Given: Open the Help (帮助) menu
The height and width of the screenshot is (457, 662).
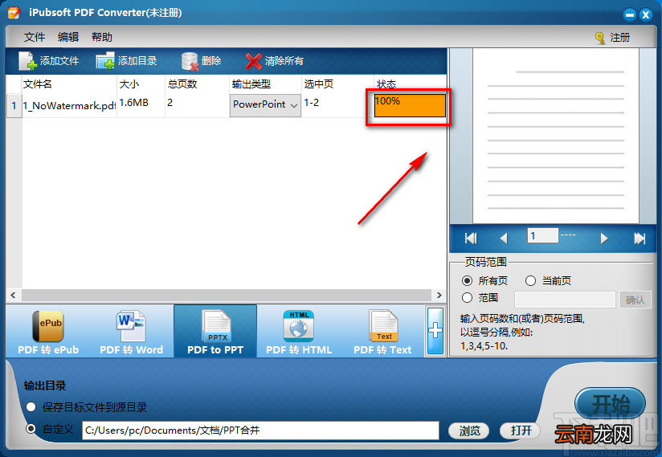Looking at the screenshot, I should (102, 37).
